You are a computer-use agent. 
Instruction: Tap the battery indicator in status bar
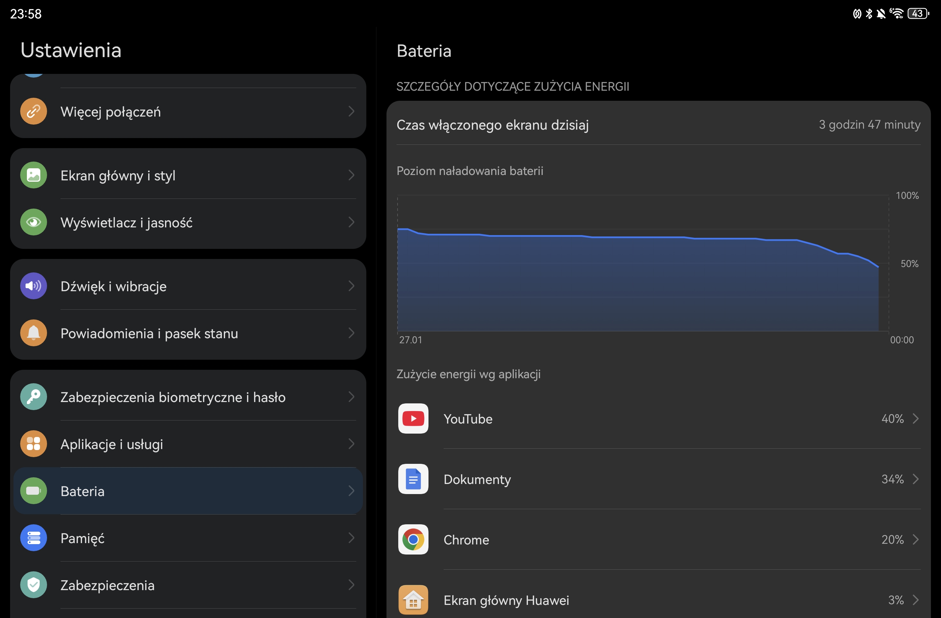(x=918, y=14)
